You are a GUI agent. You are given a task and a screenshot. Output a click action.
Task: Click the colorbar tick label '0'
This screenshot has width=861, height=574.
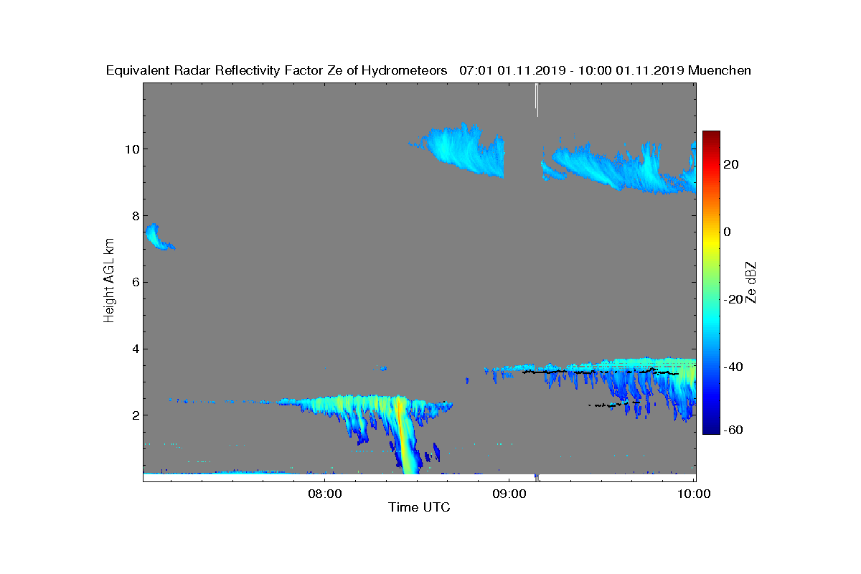(728, 232)
